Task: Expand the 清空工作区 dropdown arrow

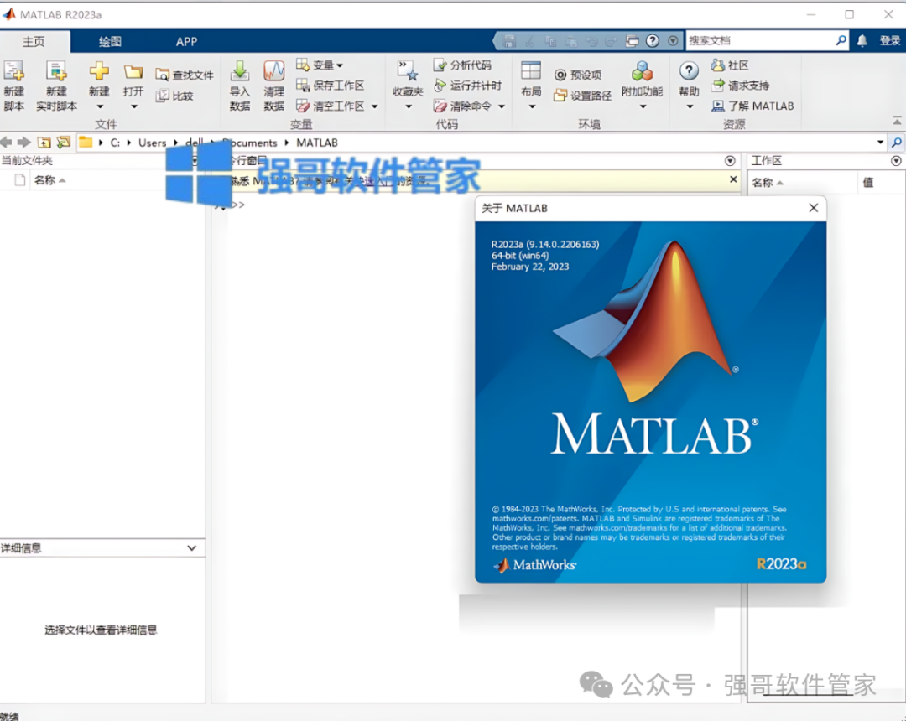Action: [x=374, y=106]
